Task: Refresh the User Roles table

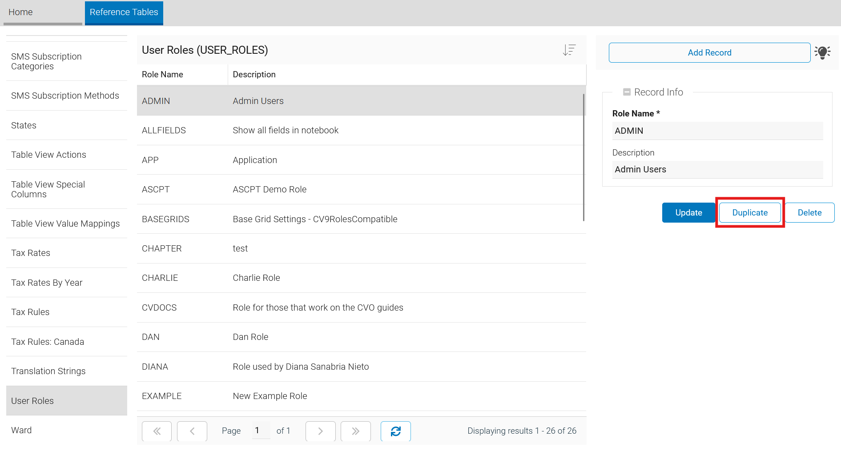Action: point(396,431)
